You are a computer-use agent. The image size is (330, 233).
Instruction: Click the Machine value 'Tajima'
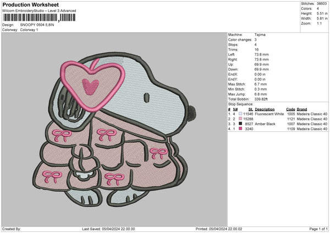[x=260, y=35]
